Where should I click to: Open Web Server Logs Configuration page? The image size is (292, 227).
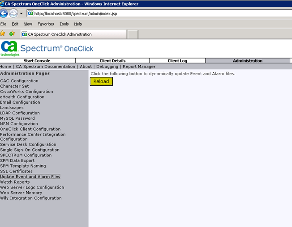[32, 187]
